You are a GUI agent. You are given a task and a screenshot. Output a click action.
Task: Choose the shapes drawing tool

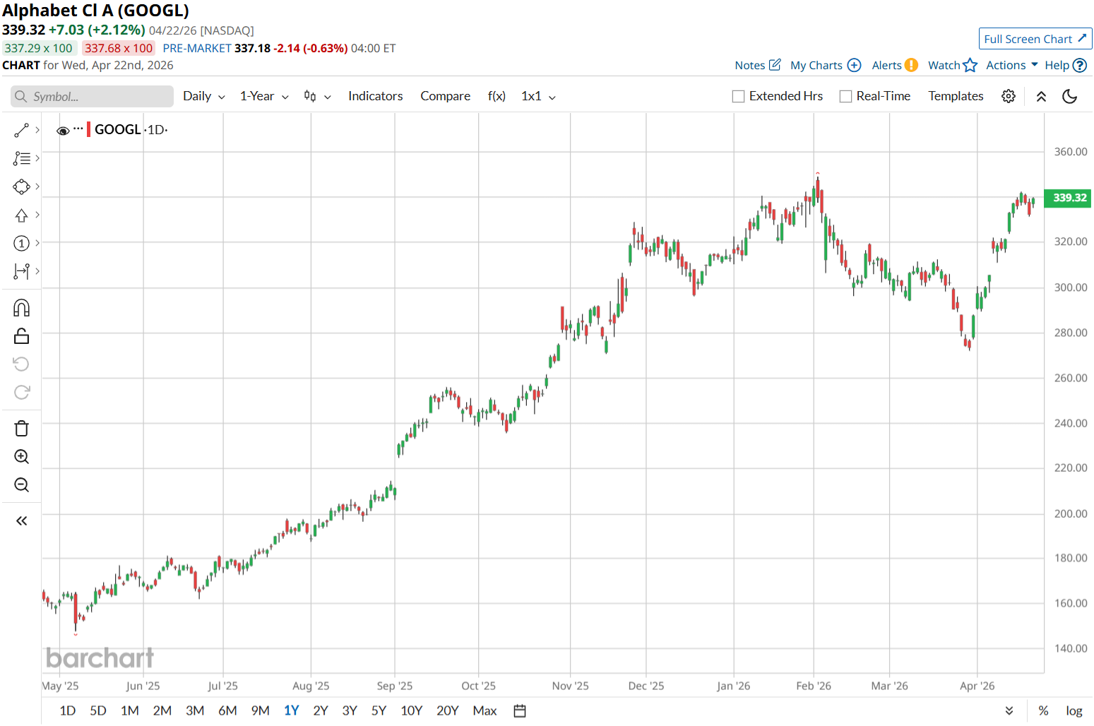click(x=21, y=187)
